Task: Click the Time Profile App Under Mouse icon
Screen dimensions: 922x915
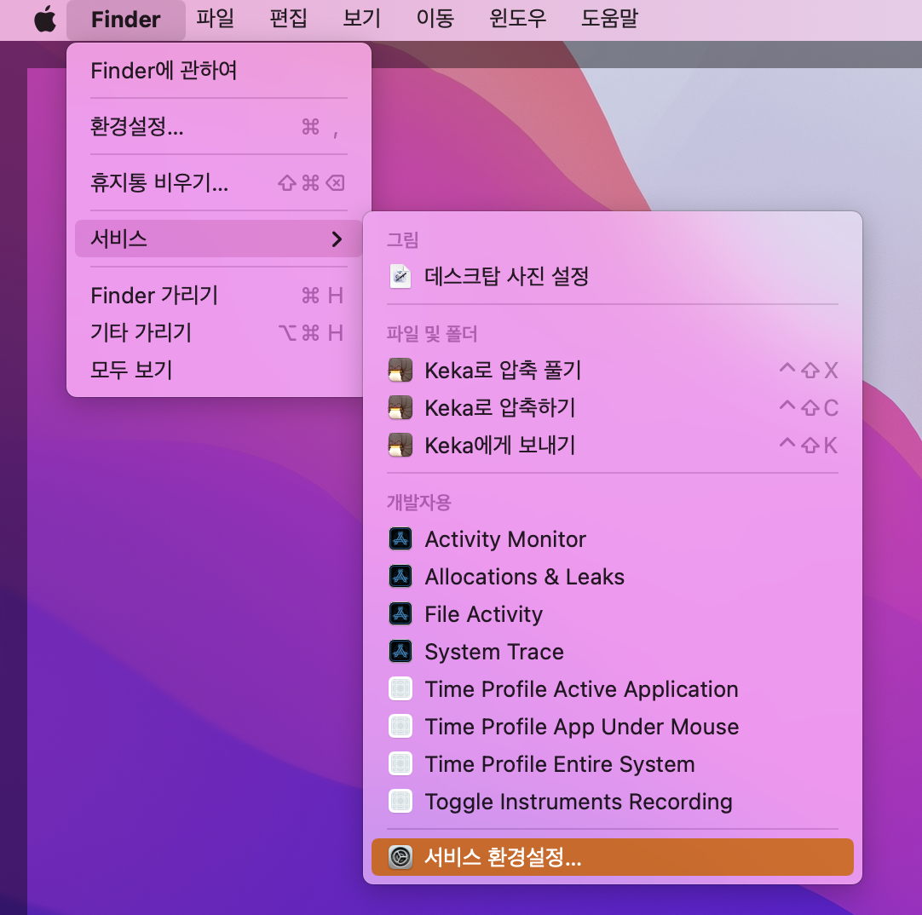Action: pos(400,727)
